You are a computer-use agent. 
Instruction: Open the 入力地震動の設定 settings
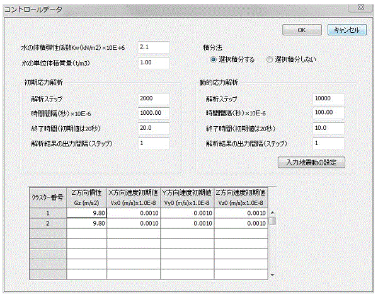click(311, 162)
